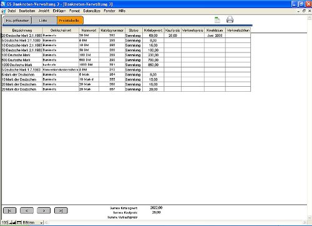Image resolution: width=312 pixels, height=226 pixels.
Task: Click the Verkaufsdatum column header
Action: point(238,31)
